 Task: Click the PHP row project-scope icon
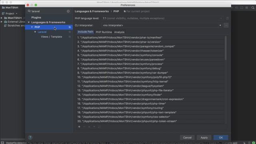pyautogui.click(x=70, y=27)
